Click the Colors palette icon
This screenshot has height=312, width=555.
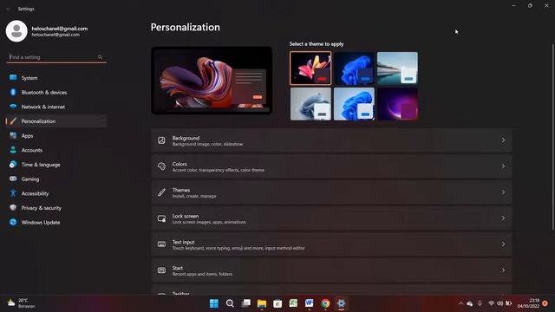pos(161,166)
